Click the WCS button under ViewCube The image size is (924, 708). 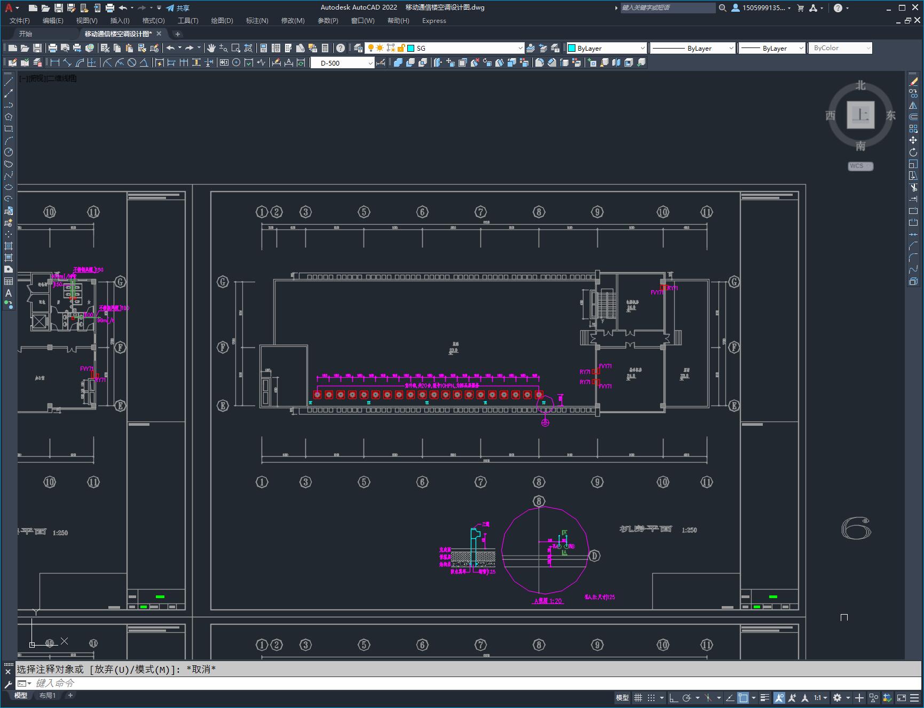[x=860, y=166]
